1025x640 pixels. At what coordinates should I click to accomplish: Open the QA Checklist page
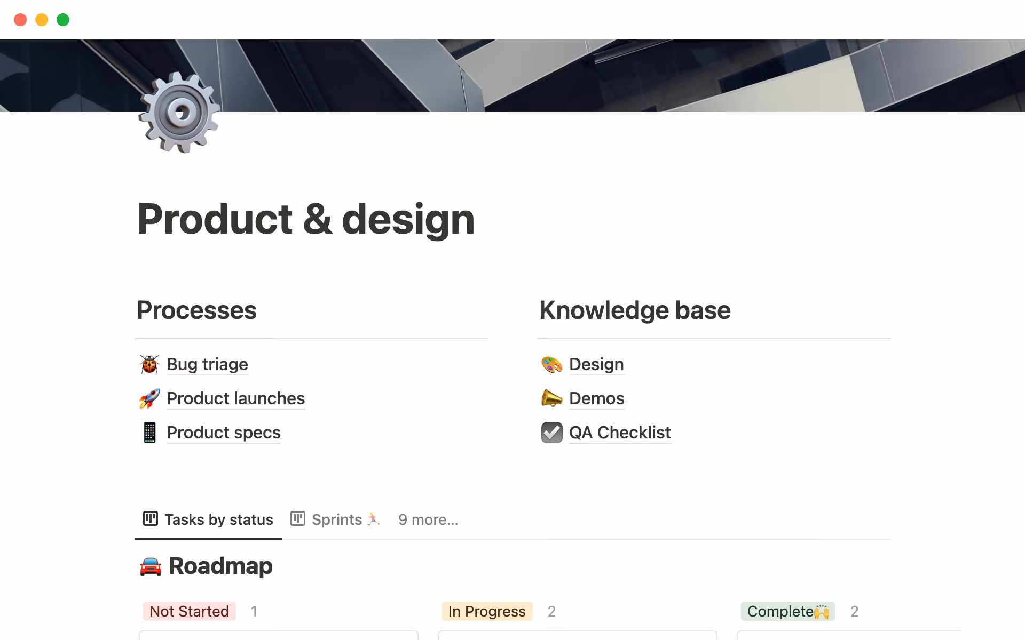[x=619, y=433]
